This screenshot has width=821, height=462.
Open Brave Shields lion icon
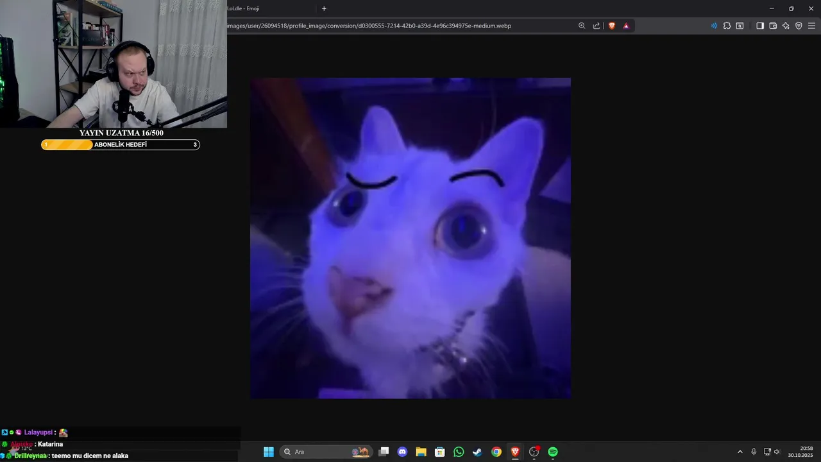point(612,26)
